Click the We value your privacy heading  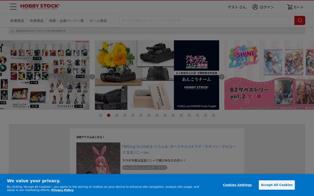(34, 181)
